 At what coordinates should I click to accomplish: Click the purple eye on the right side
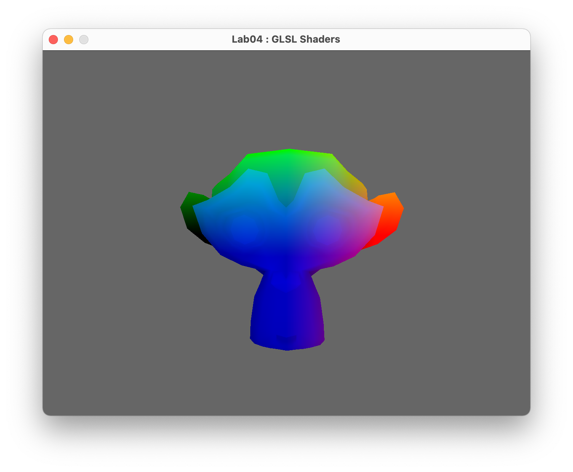coord(327,230)
